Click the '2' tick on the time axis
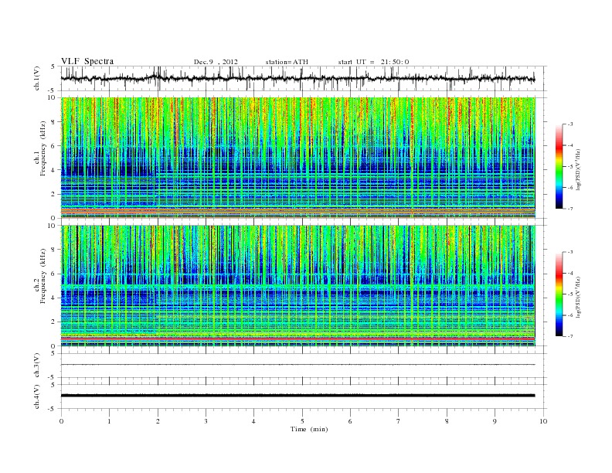 pyautogui.click(x=158, y=421)
